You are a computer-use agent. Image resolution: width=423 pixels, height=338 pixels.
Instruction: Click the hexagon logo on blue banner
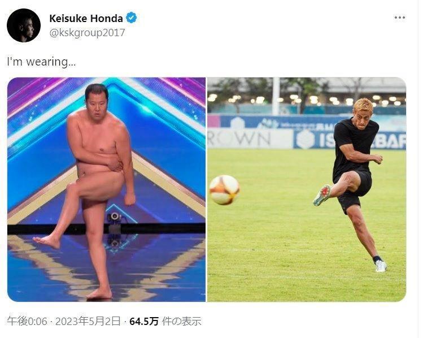pyautogui.click(x=306, y=139)
